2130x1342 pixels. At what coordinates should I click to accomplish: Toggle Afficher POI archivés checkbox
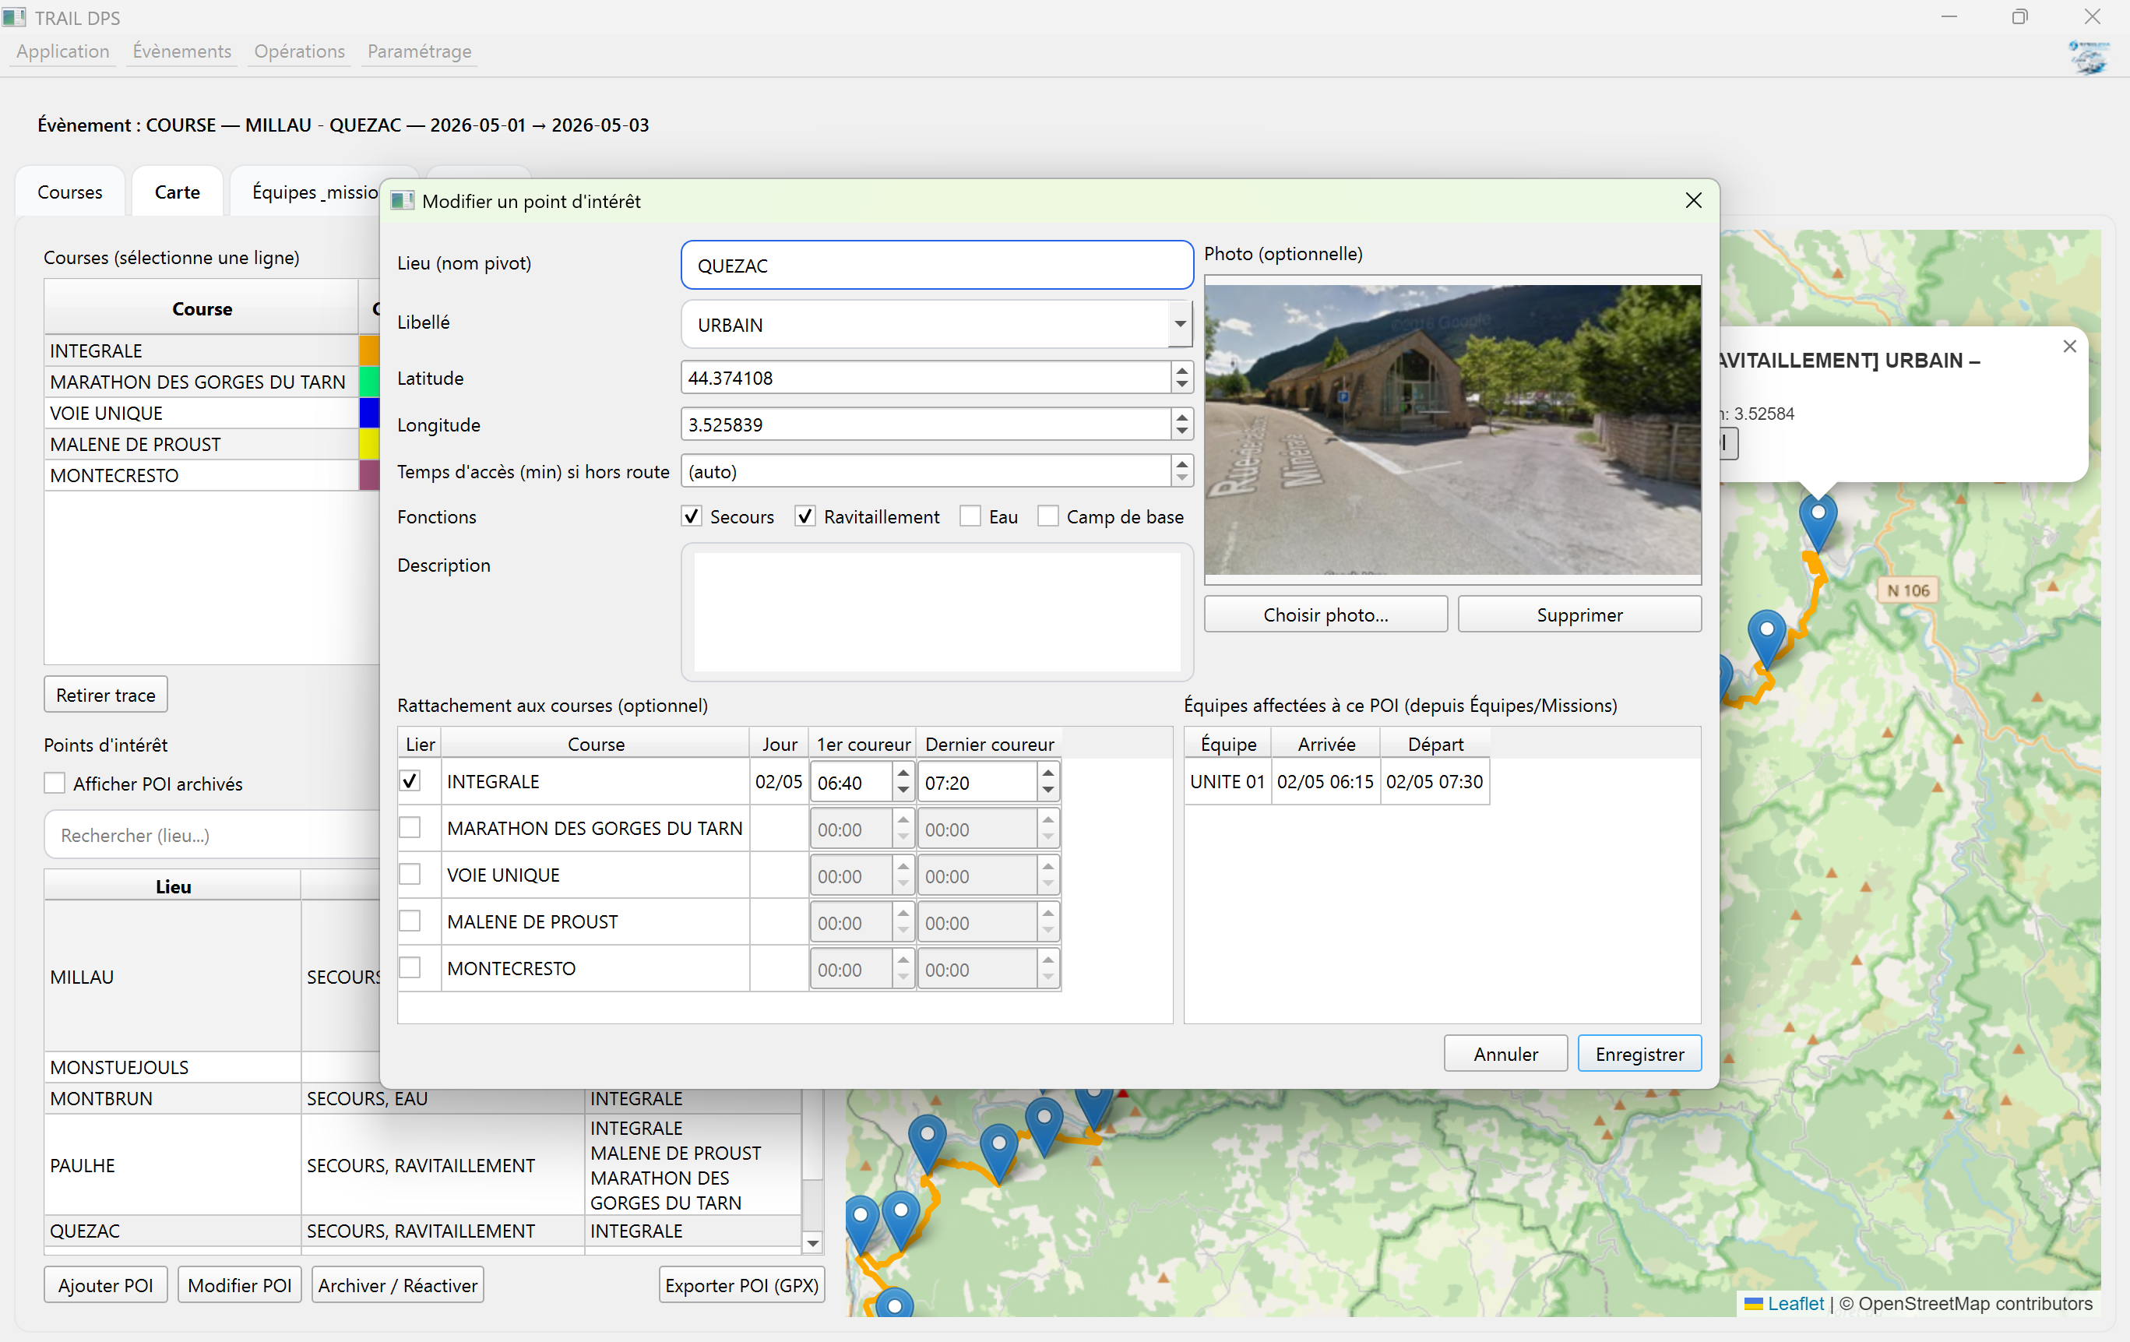55,784
